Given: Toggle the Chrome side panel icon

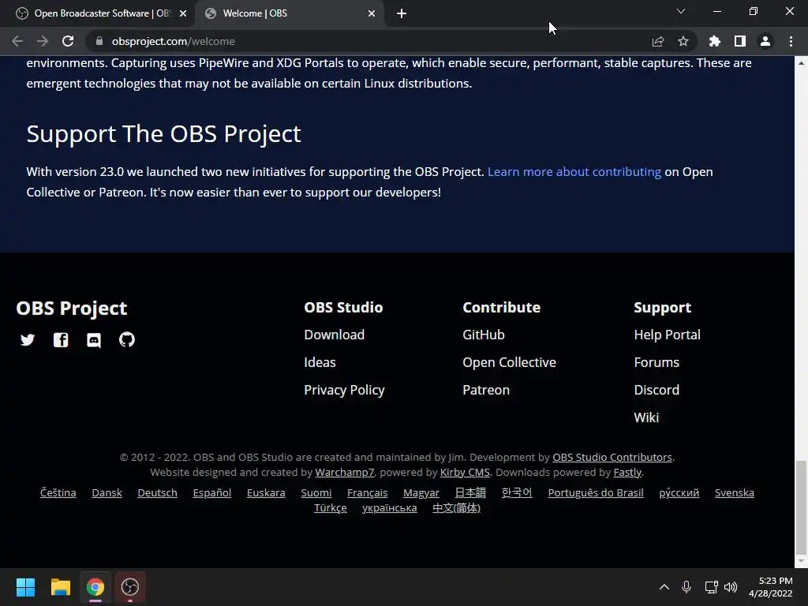Looking at the screenshot, I should click(740, 41).
